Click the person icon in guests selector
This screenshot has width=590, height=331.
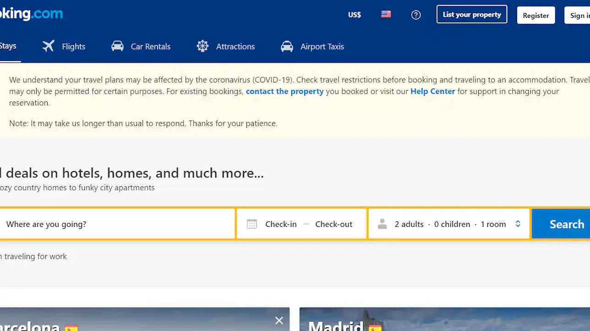[382, 224]
